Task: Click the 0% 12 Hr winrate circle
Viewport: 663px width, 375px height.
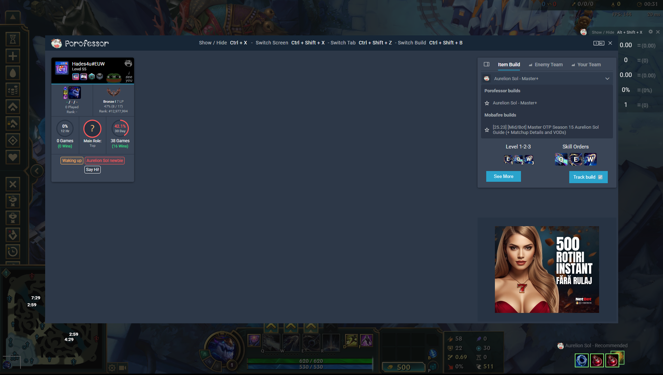Action: click(65, 129)
